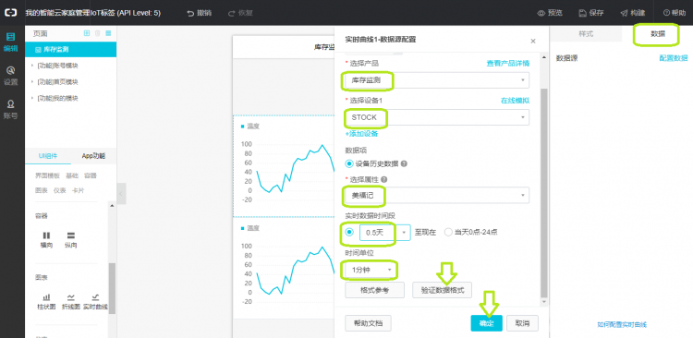The height and width of the screenshot is (338, 693).
Task: Open the 设置 (Settings) sidebar section
Action: tap(10, 76)
